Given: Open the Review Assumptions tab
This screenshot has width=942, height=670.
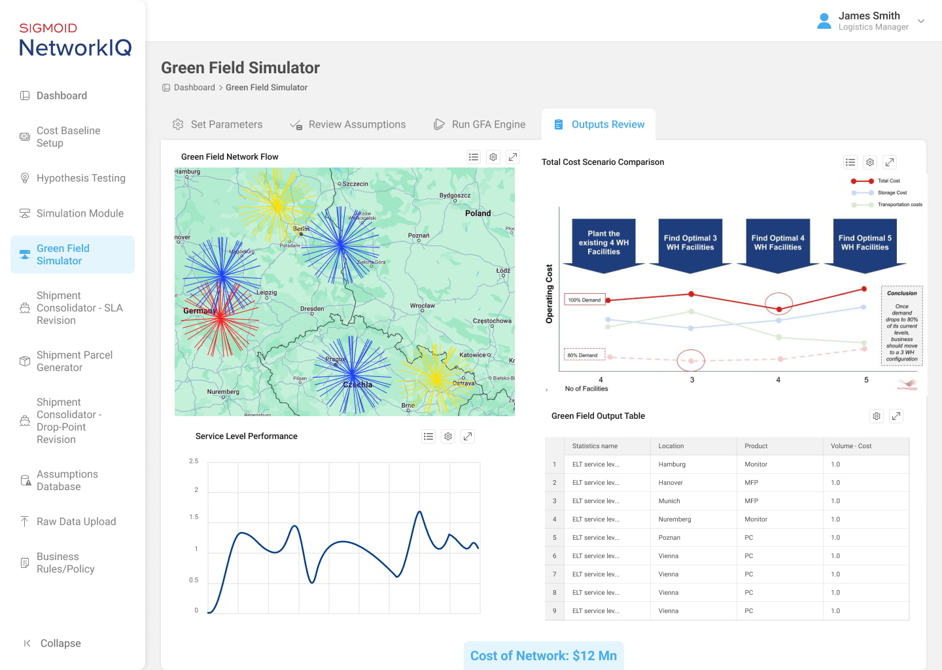Looking at the screenshot, I should click(348, 124).
